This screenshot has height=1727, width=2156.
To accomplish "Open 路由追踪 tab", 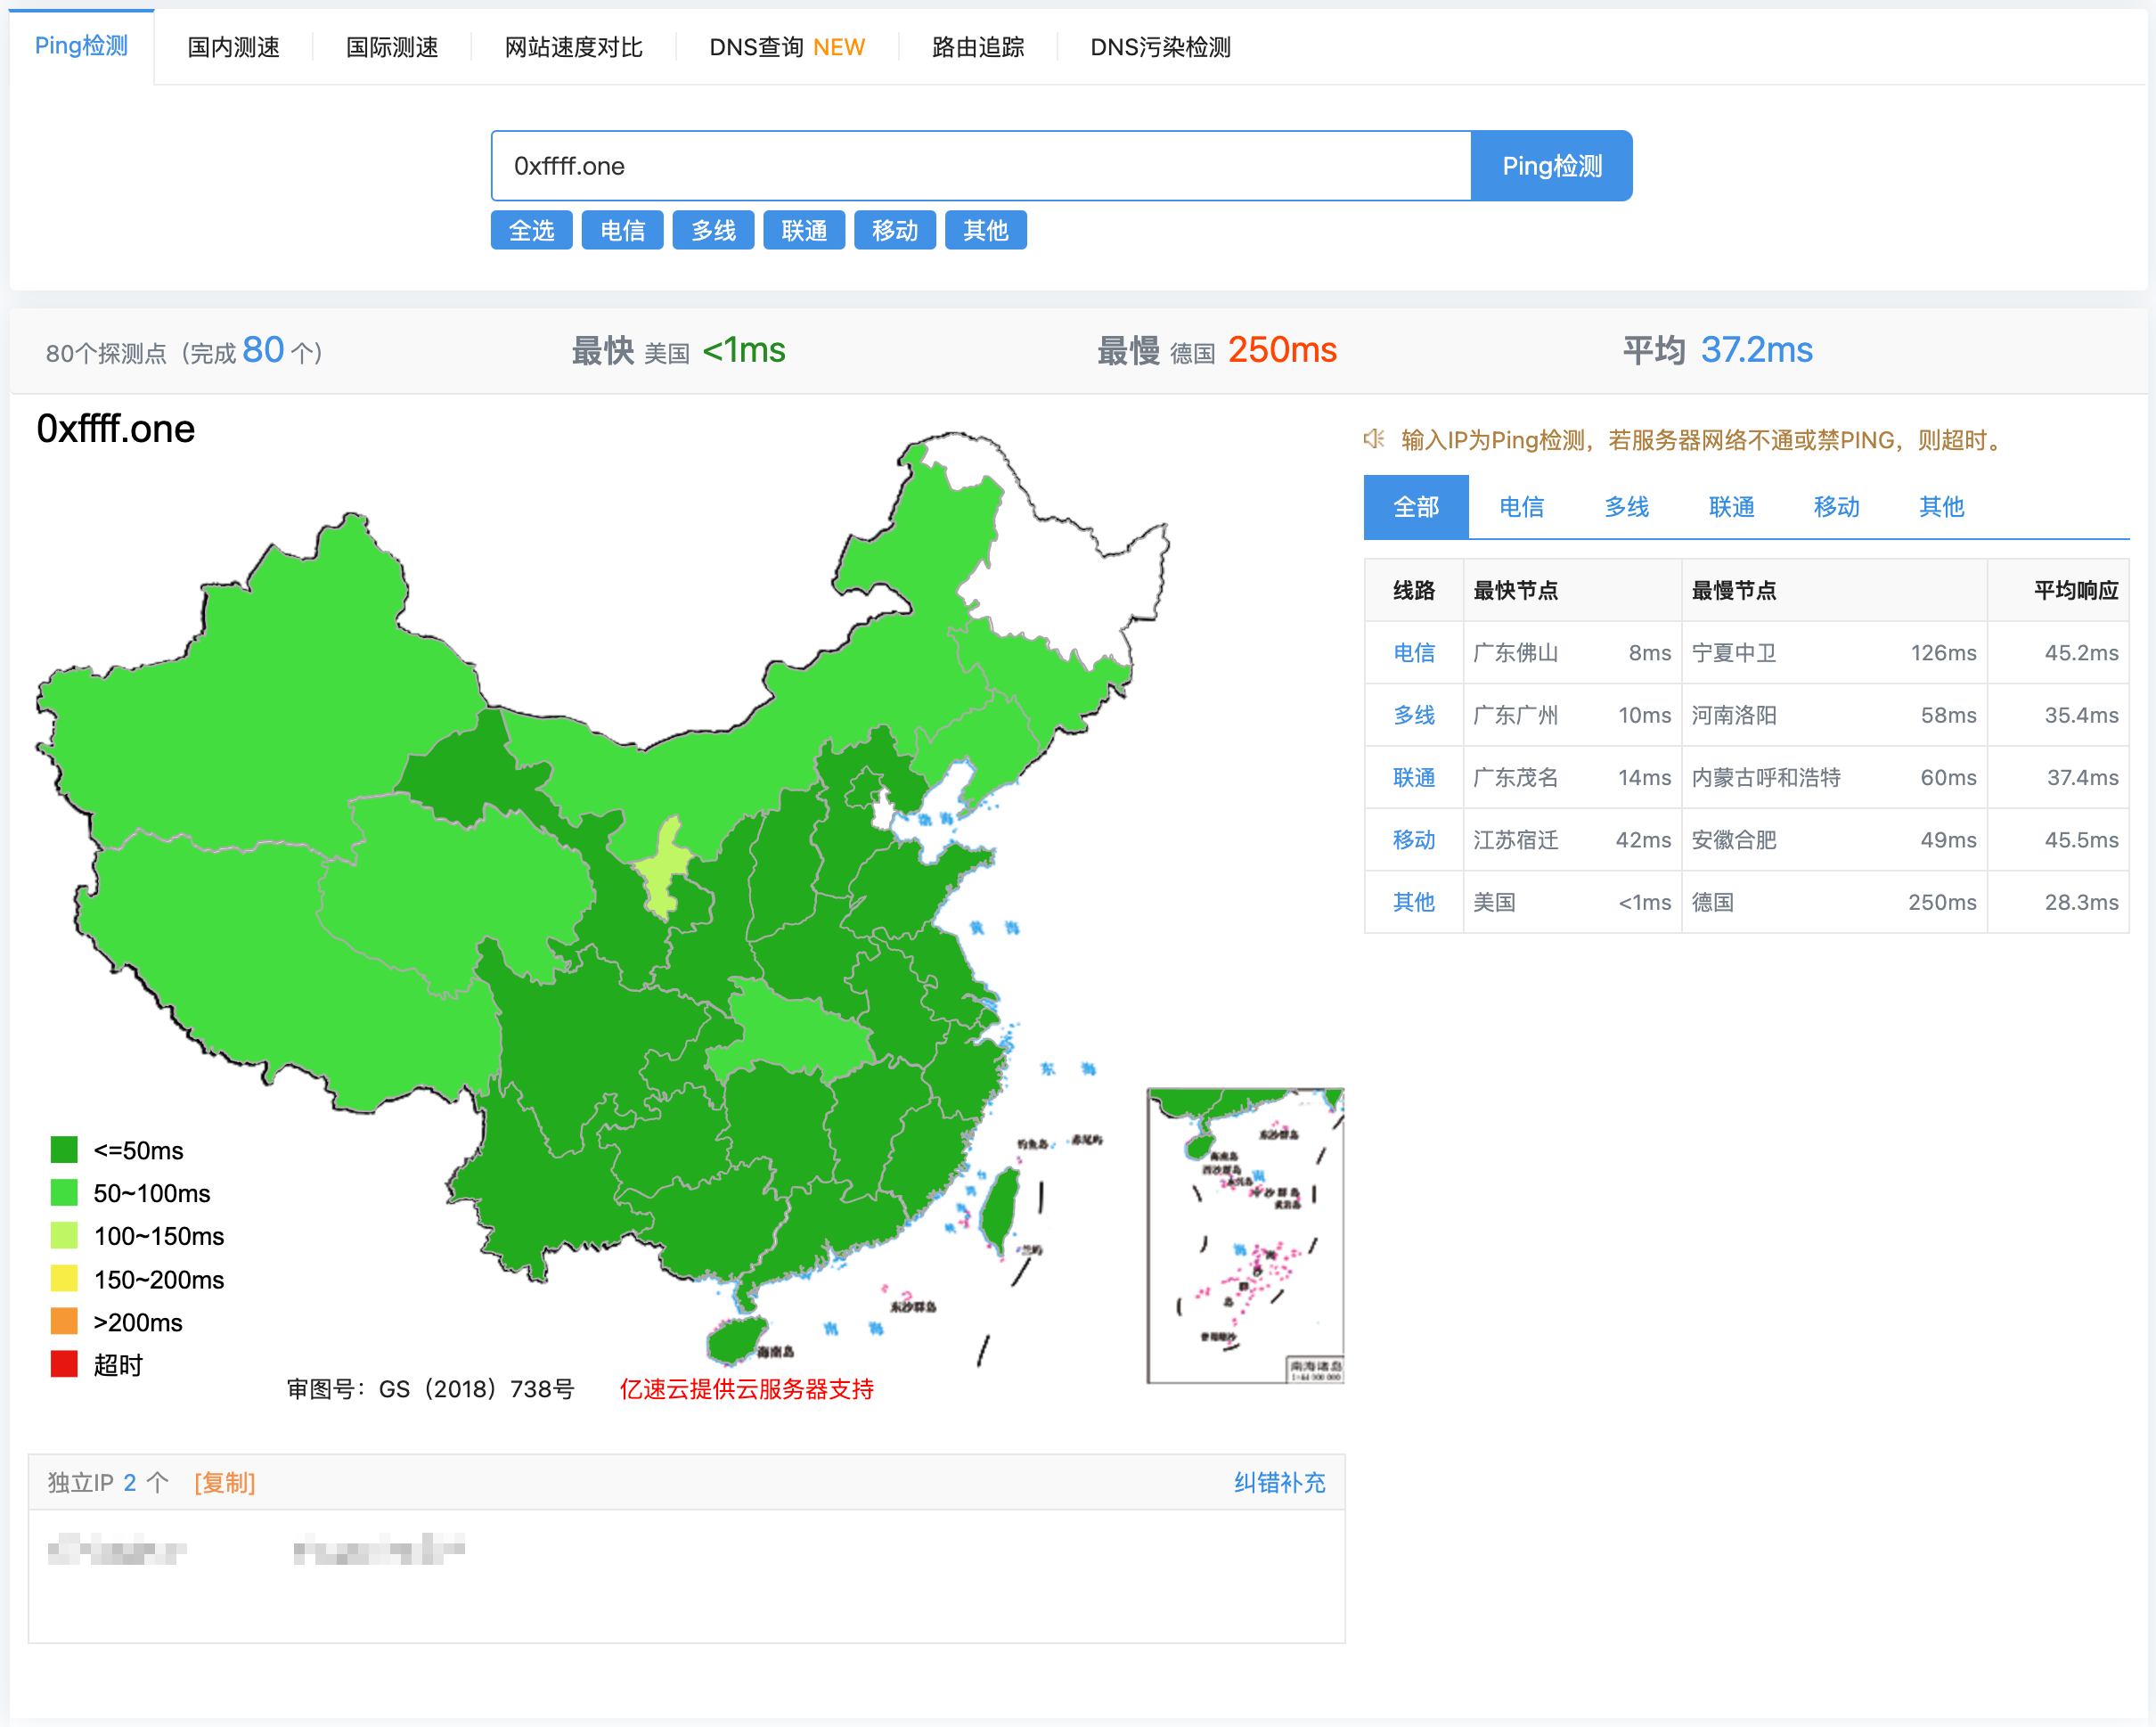I will 978,47.
